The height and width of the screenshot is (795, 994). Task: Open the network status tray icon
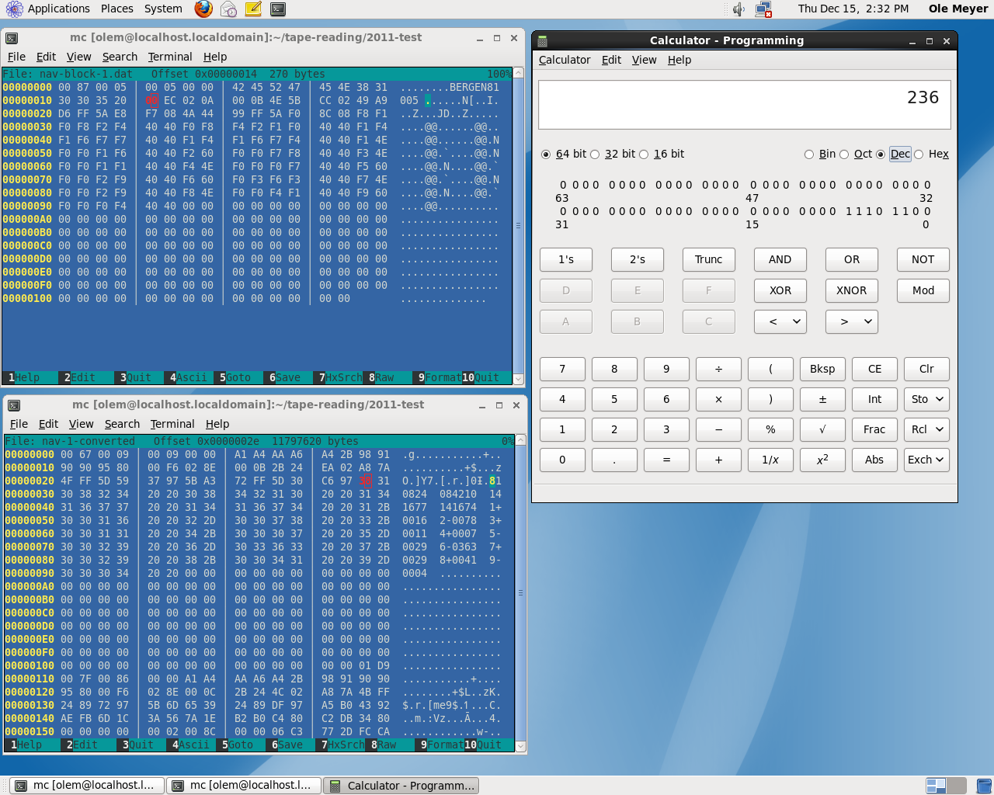(763, 9)
